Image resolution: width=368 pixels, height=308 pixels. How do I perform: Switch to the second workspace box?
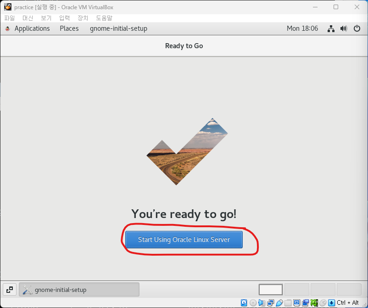[x=297, y=290]
